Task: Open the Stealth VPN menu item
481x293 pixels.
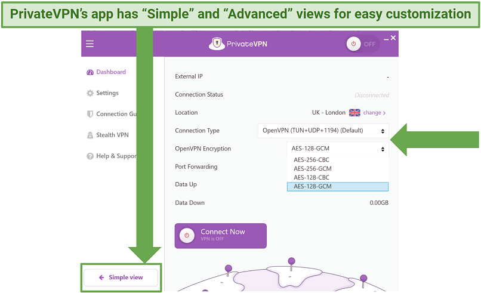Action: tap(112, 135)
